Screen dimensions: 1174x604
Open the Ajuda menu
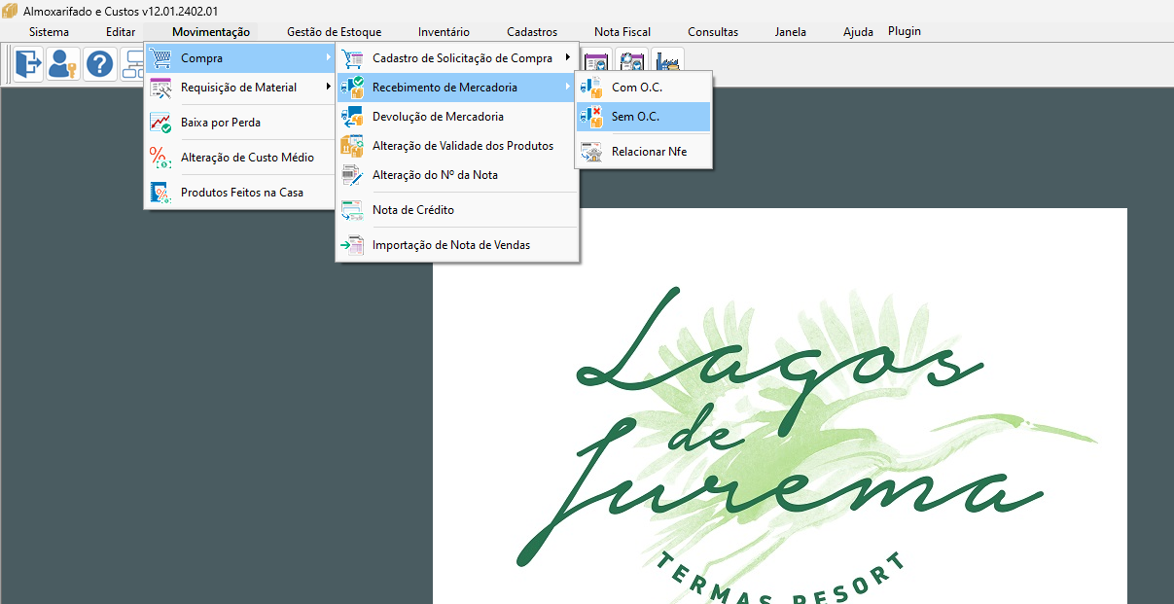pos(858,32)
